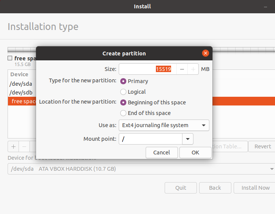
Task: Select the /dev/sda device row
Action: [x=21, y=84]
